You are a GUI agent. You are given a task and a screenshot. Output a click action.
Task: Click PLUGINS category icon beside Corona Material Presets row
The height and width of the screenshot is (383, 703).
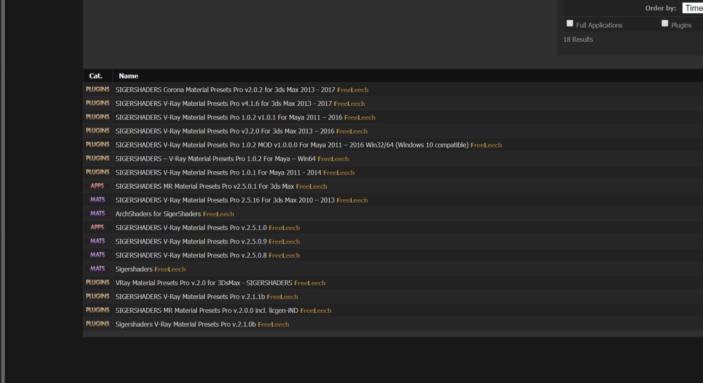(98, 89)
